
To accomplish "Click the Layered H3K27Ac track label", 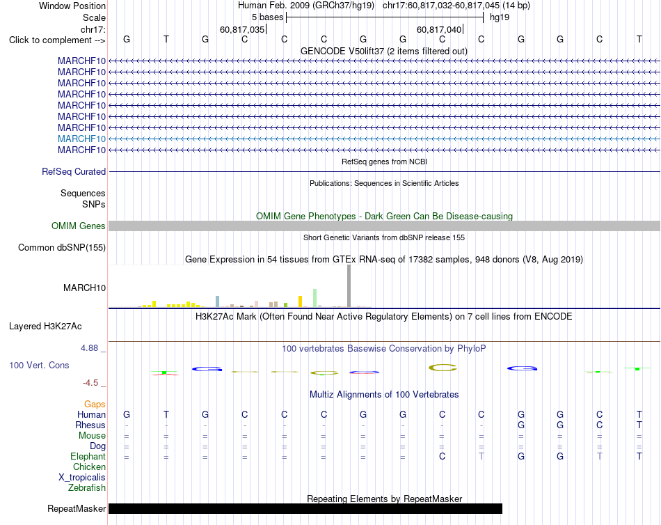I will (x=45, y=327).
